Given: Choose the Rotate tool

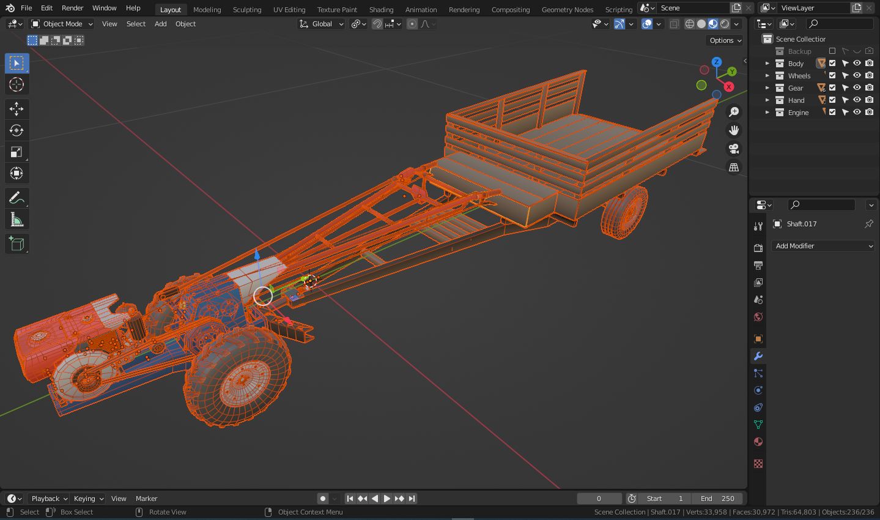Looking at the screenshot, I should [x=17, y=130].
